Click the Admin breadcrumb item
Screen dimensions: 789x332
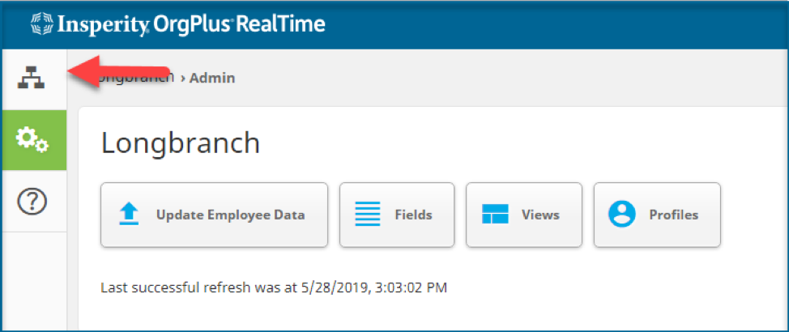coord(212,78)
